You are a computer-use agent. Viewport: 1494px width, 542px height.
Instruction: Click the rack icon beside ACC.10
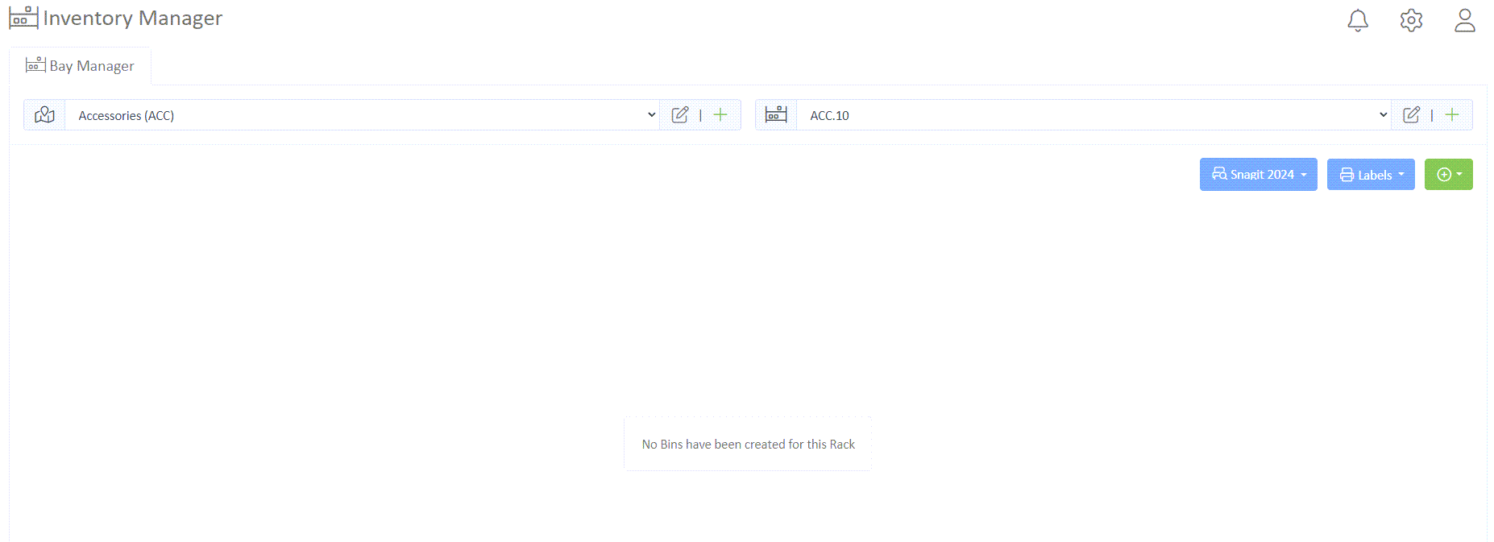(x=776, y=115)
